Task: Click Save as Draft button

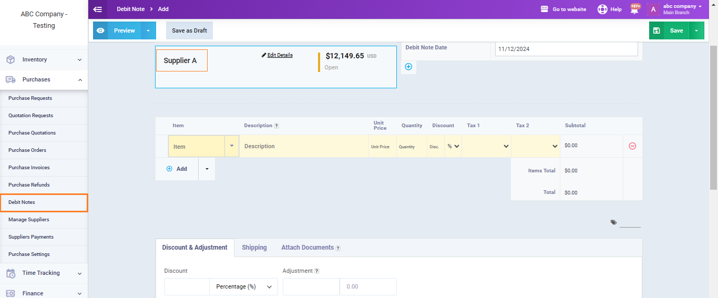Action: tap(189, 30)
